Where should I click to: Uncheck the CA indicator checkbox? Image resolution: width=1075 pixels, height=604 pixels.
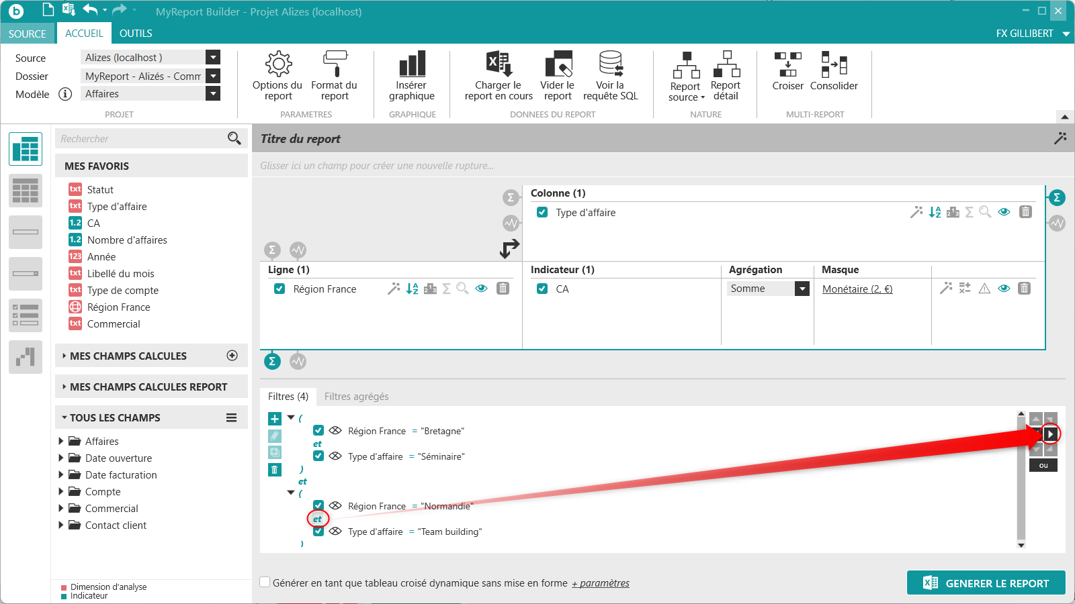click(542, 289)
